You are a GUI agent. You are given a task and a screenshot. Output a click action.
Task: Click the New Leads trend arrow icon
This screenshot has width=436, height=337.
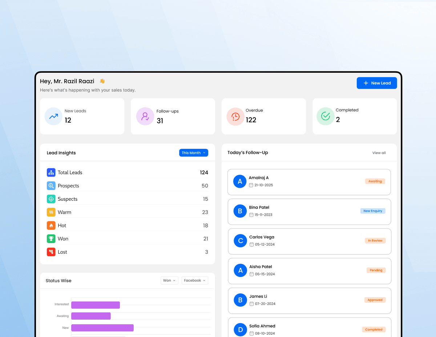coord(53,116)
